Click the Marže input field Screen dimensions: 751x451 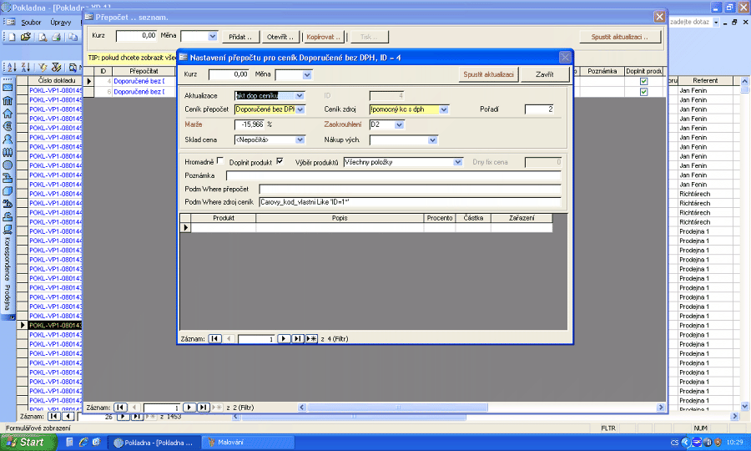249,124
